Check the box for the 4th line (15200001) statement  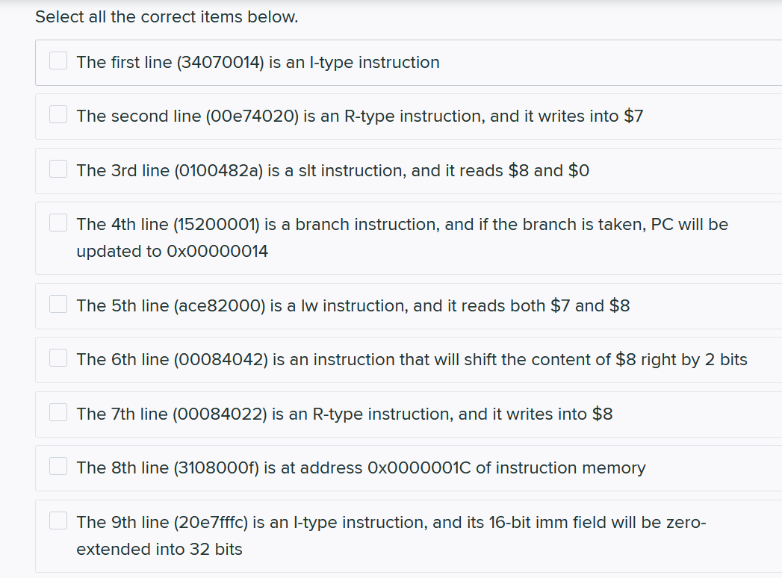click(58, 221)
